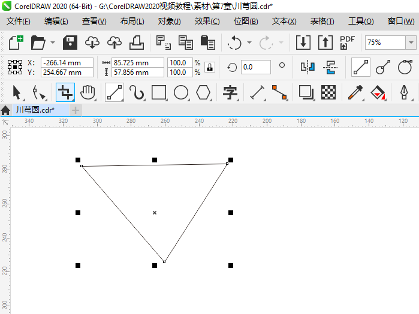Screen dimensions: 419x314
Task: Paste from clipboard
Action: [207, 42]
